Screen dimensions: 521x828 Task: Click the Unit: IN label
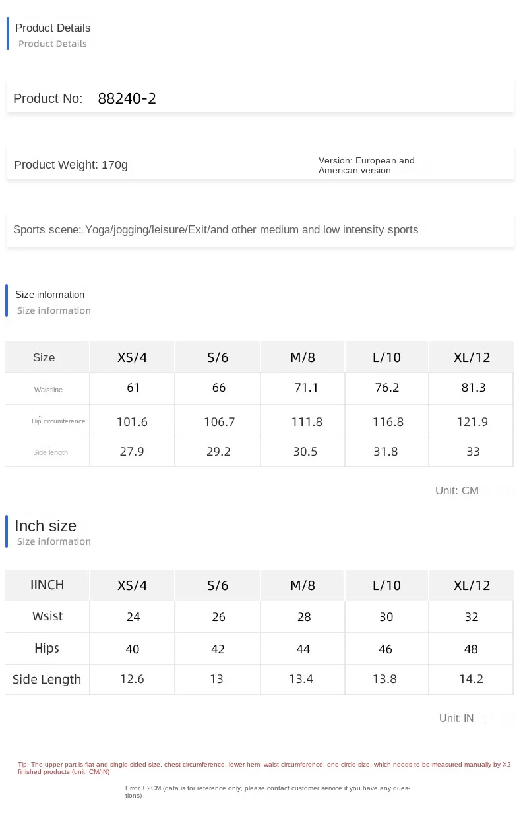coord(456,718)
